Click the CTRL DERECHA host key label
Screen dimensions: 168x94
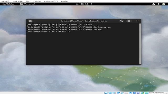tap(156, 93)
